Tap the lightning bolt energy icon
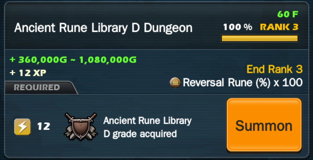 pos(22,127)
